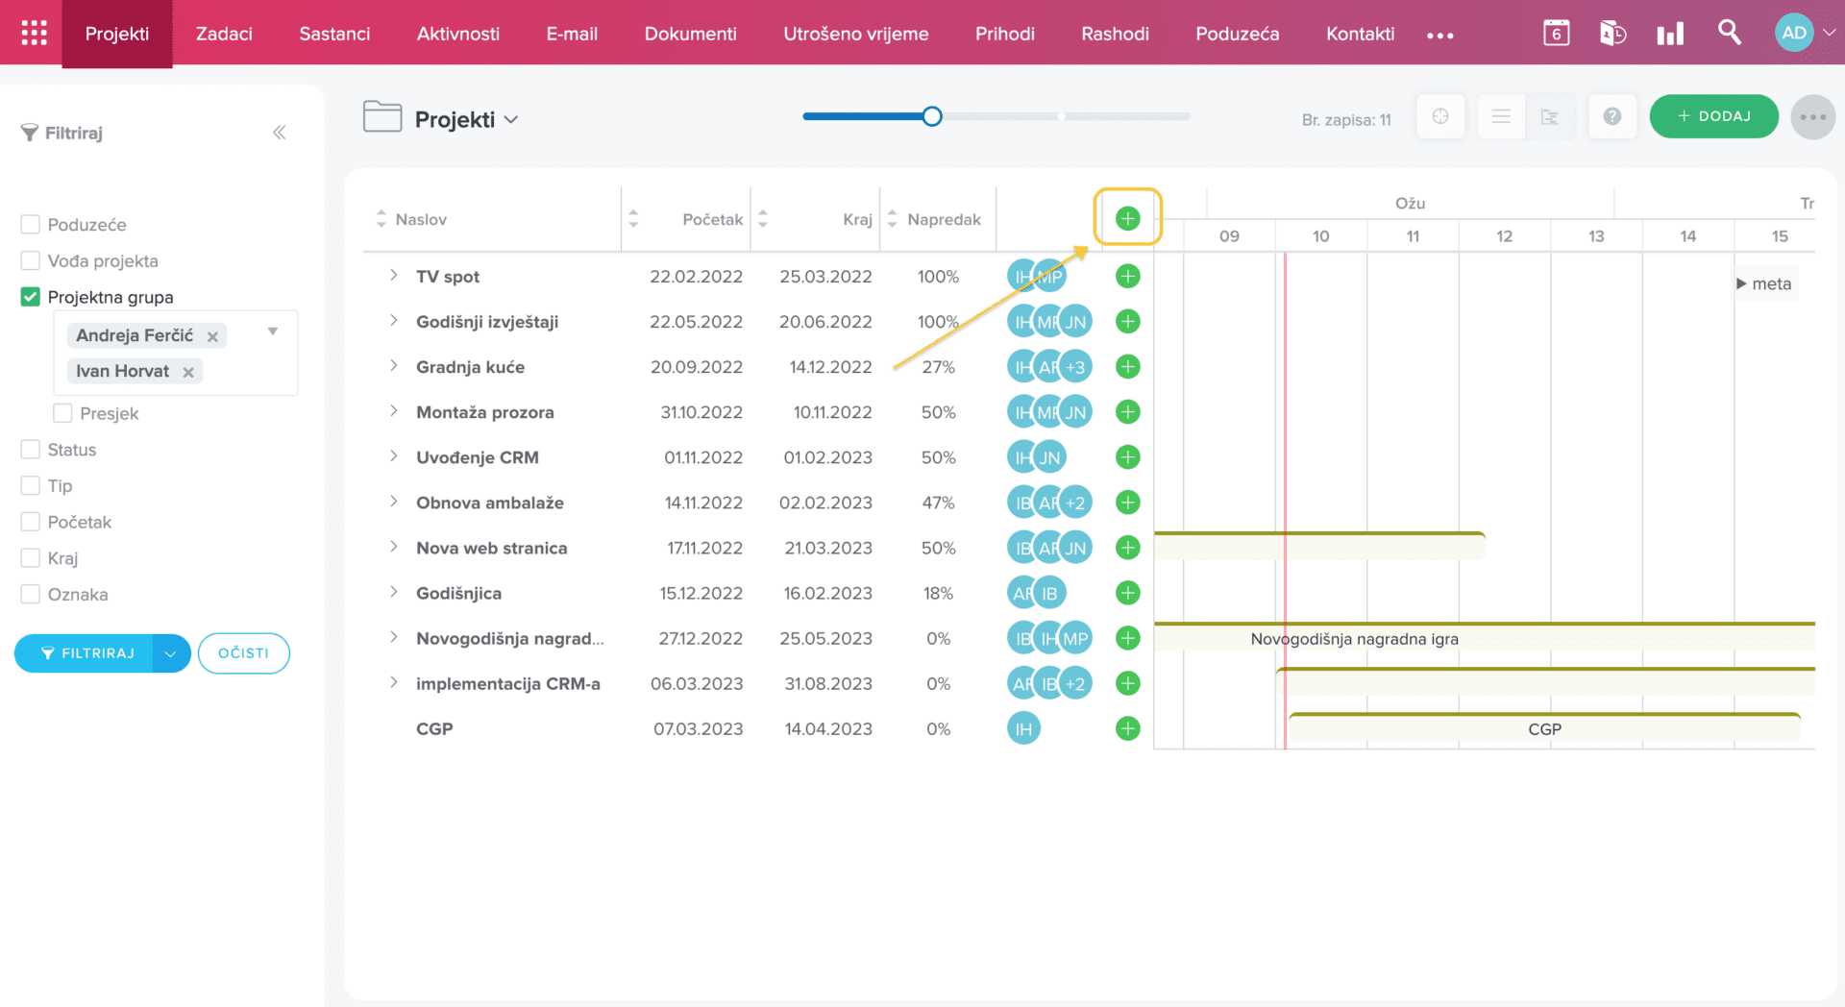Open the calendar icon in top bar
The width and height of the screenshot is (1845, 1007).
point(1556,33)
